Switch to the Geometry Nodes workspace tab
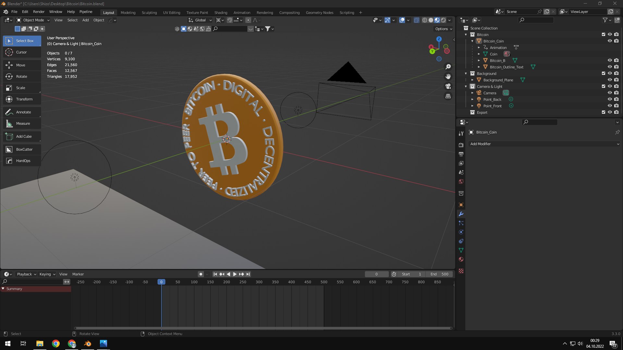Image resolution: width=623 pixels, height=350 pixels. click(319, 13)
